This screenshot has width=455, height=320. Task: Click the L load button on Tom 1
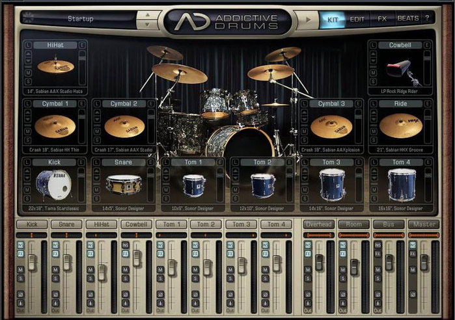click(x=166, y=163)
